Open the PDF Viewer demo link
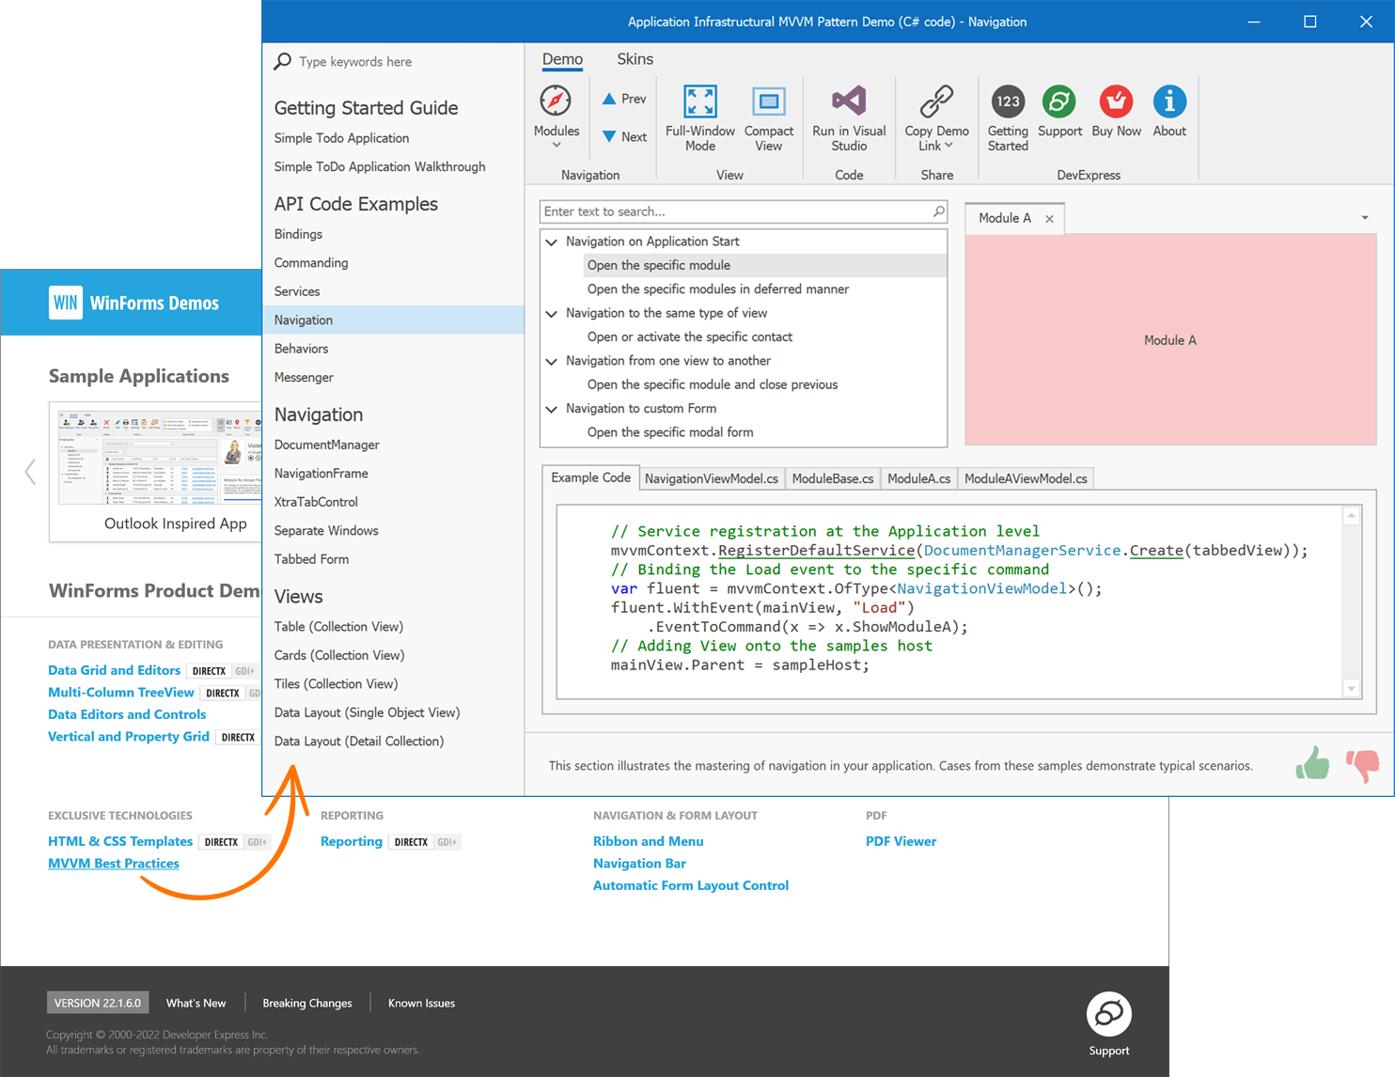1395x1077 pixels. tap(900, 841)
